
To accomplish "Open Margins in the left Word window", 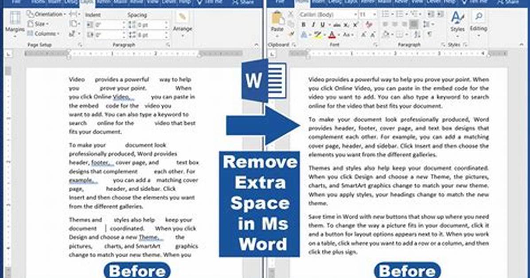I will tap(15, 23).
